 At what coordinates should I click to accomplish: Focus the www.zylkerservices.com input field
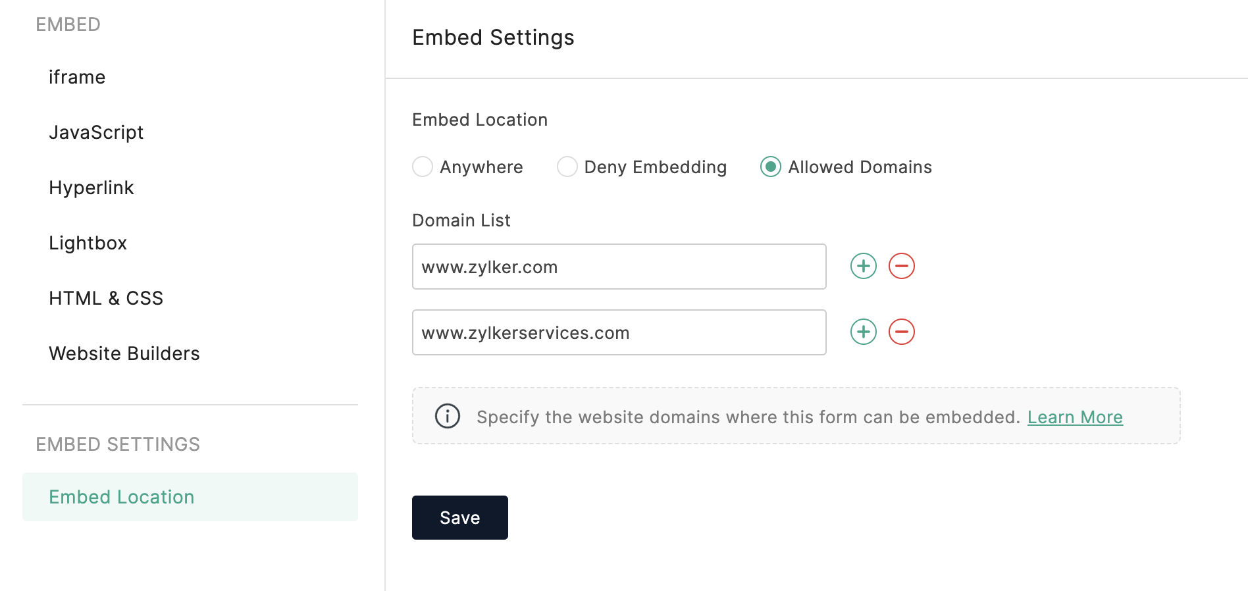click(619, 332)
